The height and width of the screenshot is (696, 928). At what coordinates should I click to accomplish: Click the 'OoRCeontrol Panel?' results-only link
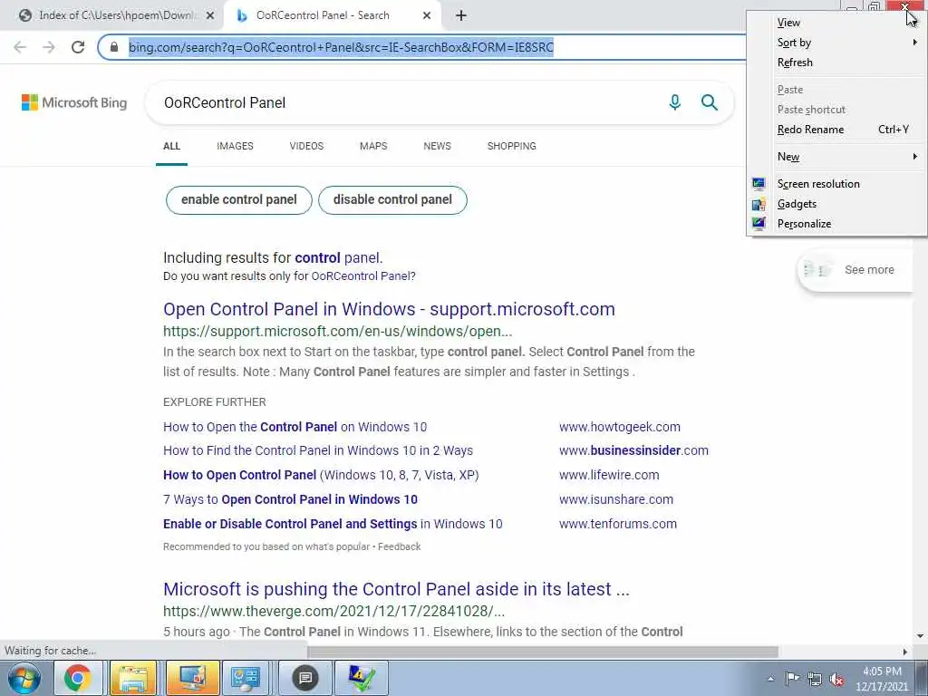363,276
